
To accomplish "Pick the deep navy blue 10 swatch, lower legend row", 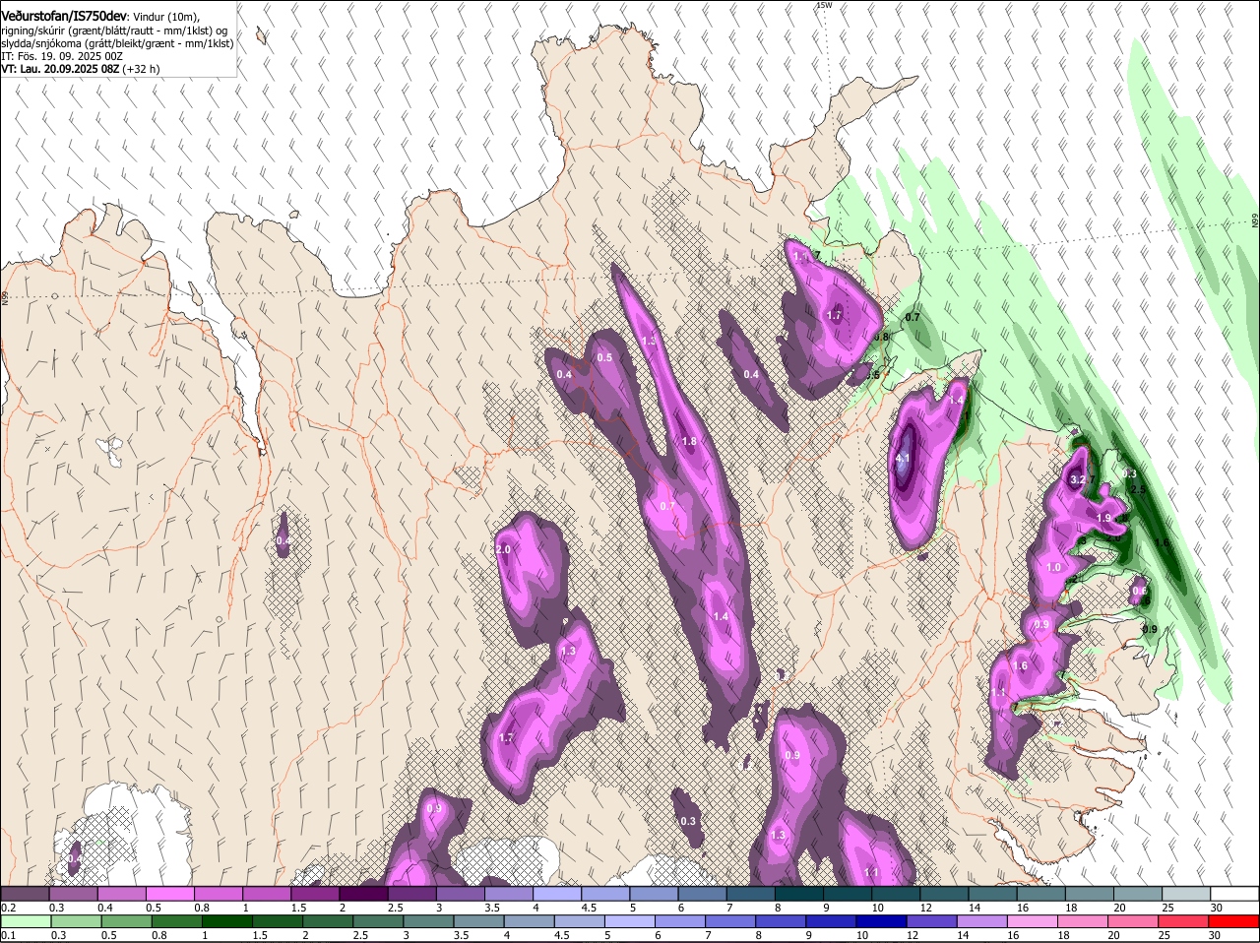I will pos(883,921).
